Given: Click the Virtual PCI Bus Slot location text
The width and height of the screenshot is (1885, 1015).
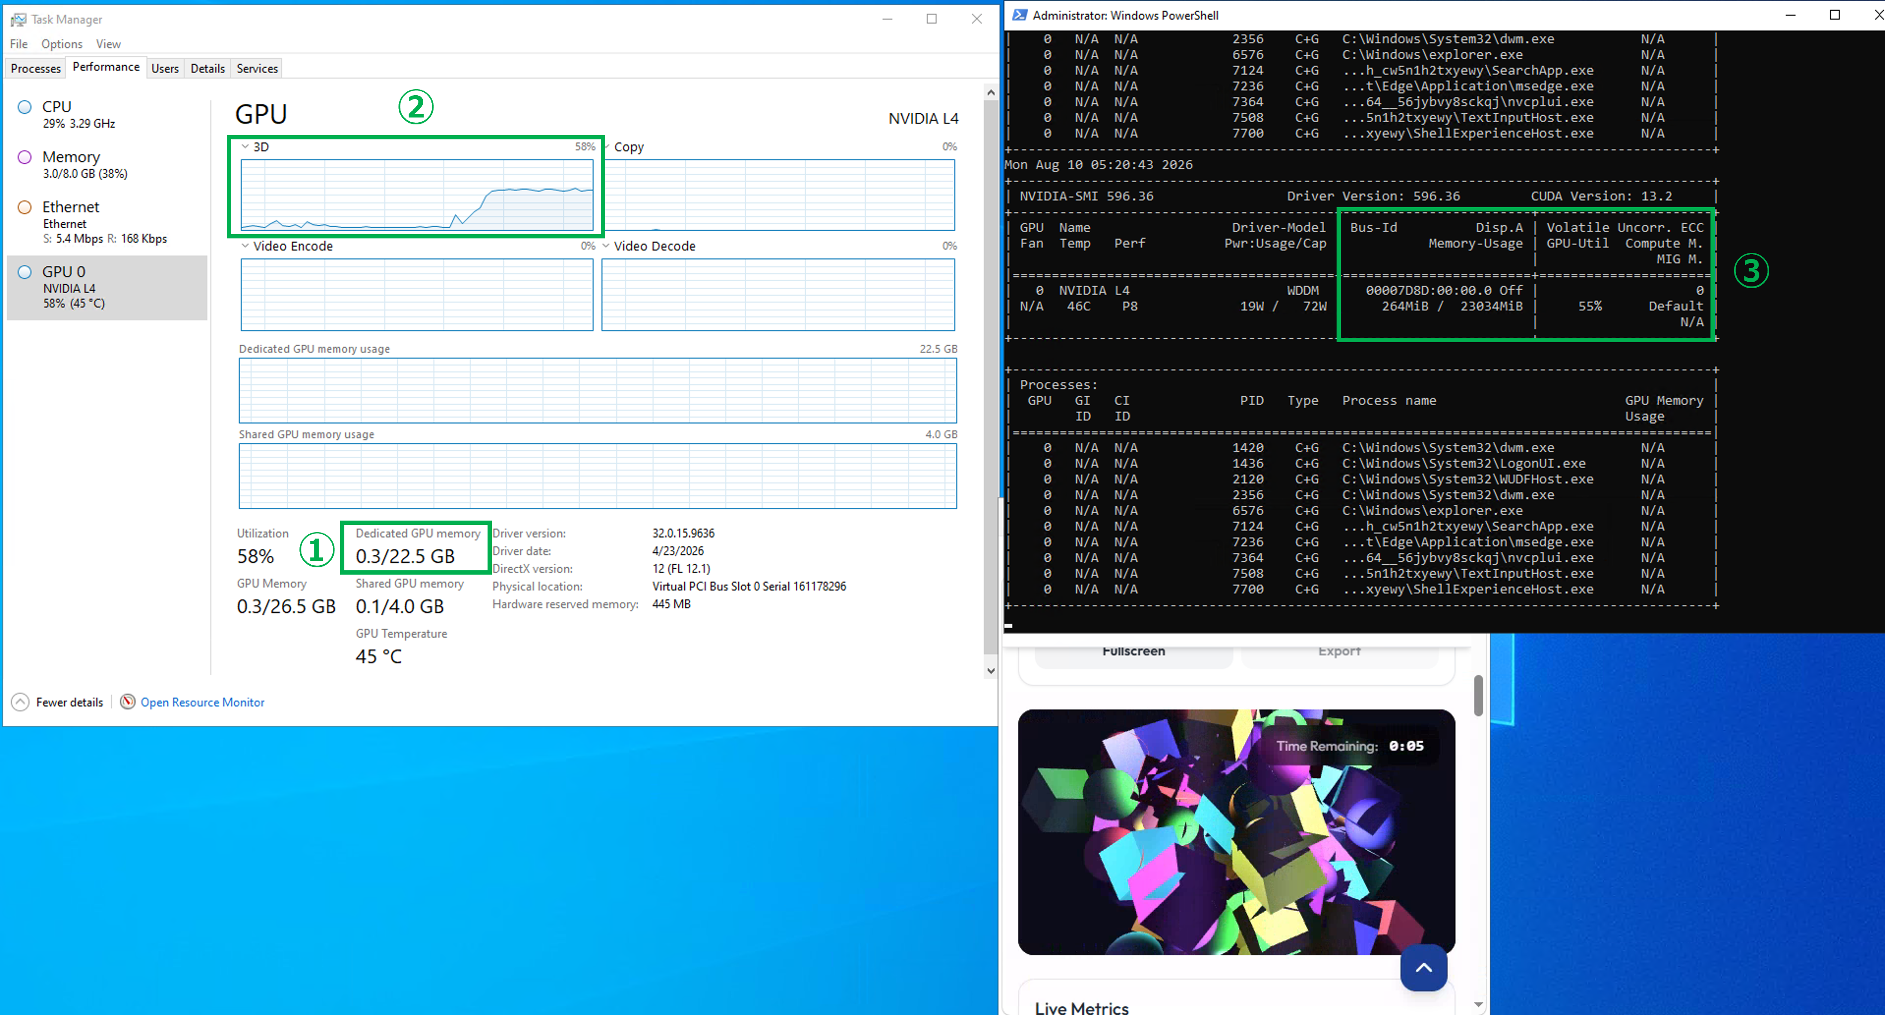Looking at the screenshot, I should pos(749,586).
